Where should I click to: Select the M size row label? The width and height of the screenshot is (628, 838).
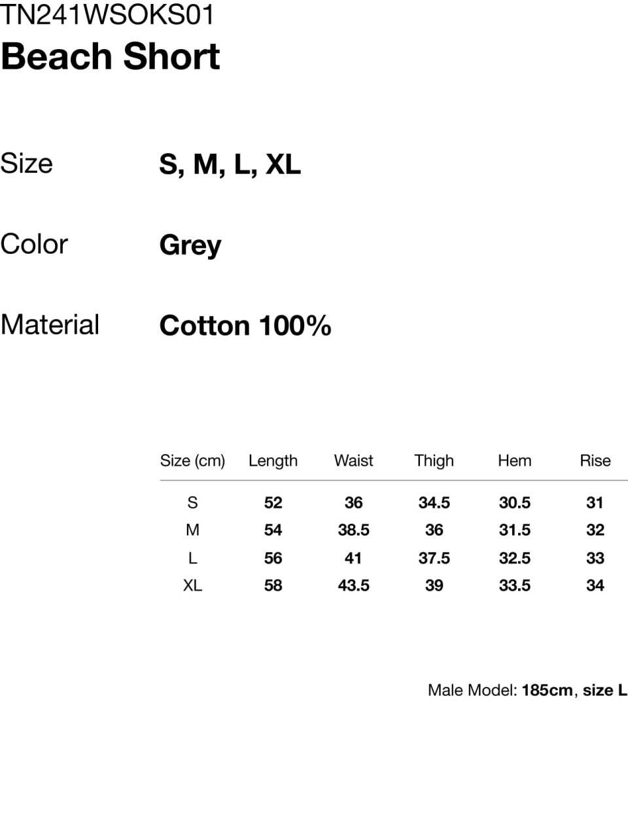192,530
